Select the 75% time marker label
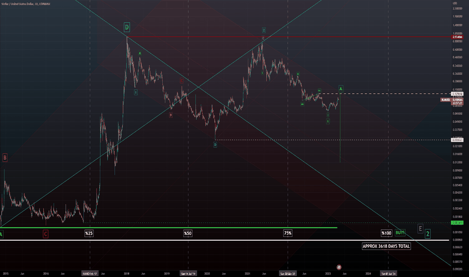This screenshot has height=277, width=469. (x=288, y=233)
